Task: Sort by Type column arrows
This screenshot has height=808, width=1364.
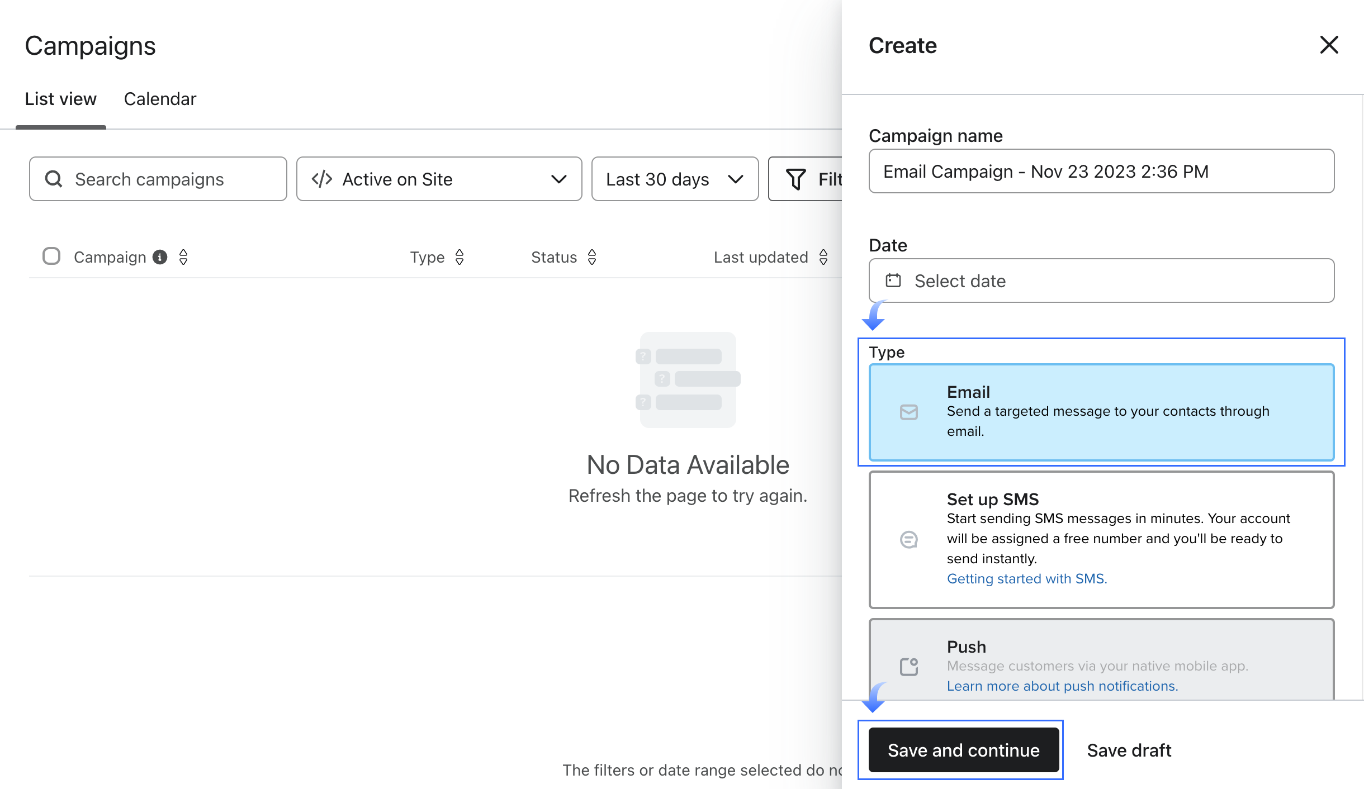Action: click(460, 257)
